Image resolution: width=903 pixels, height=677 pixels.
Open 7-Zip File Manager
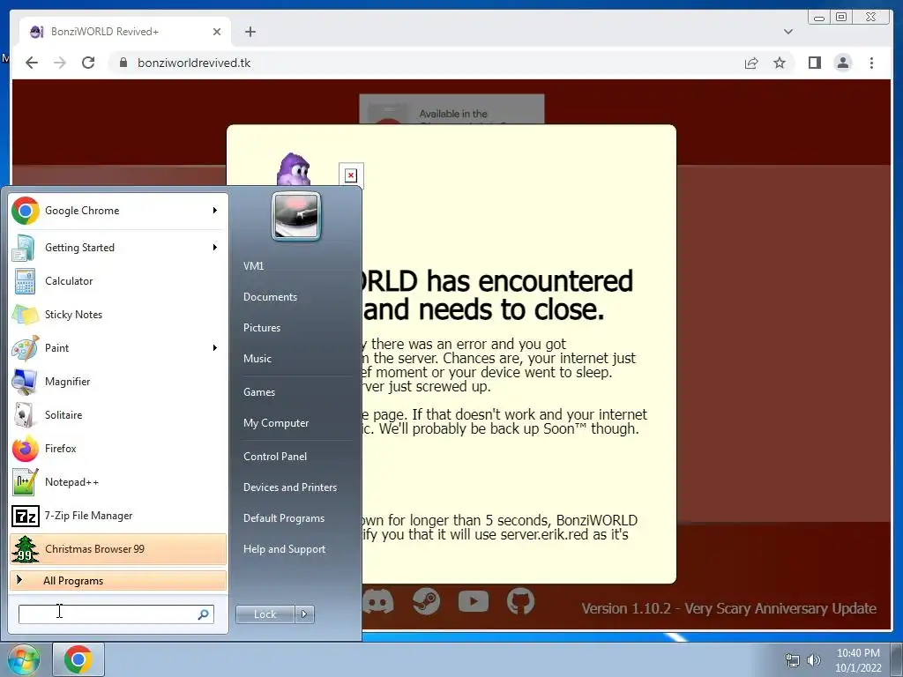(118, 515)
